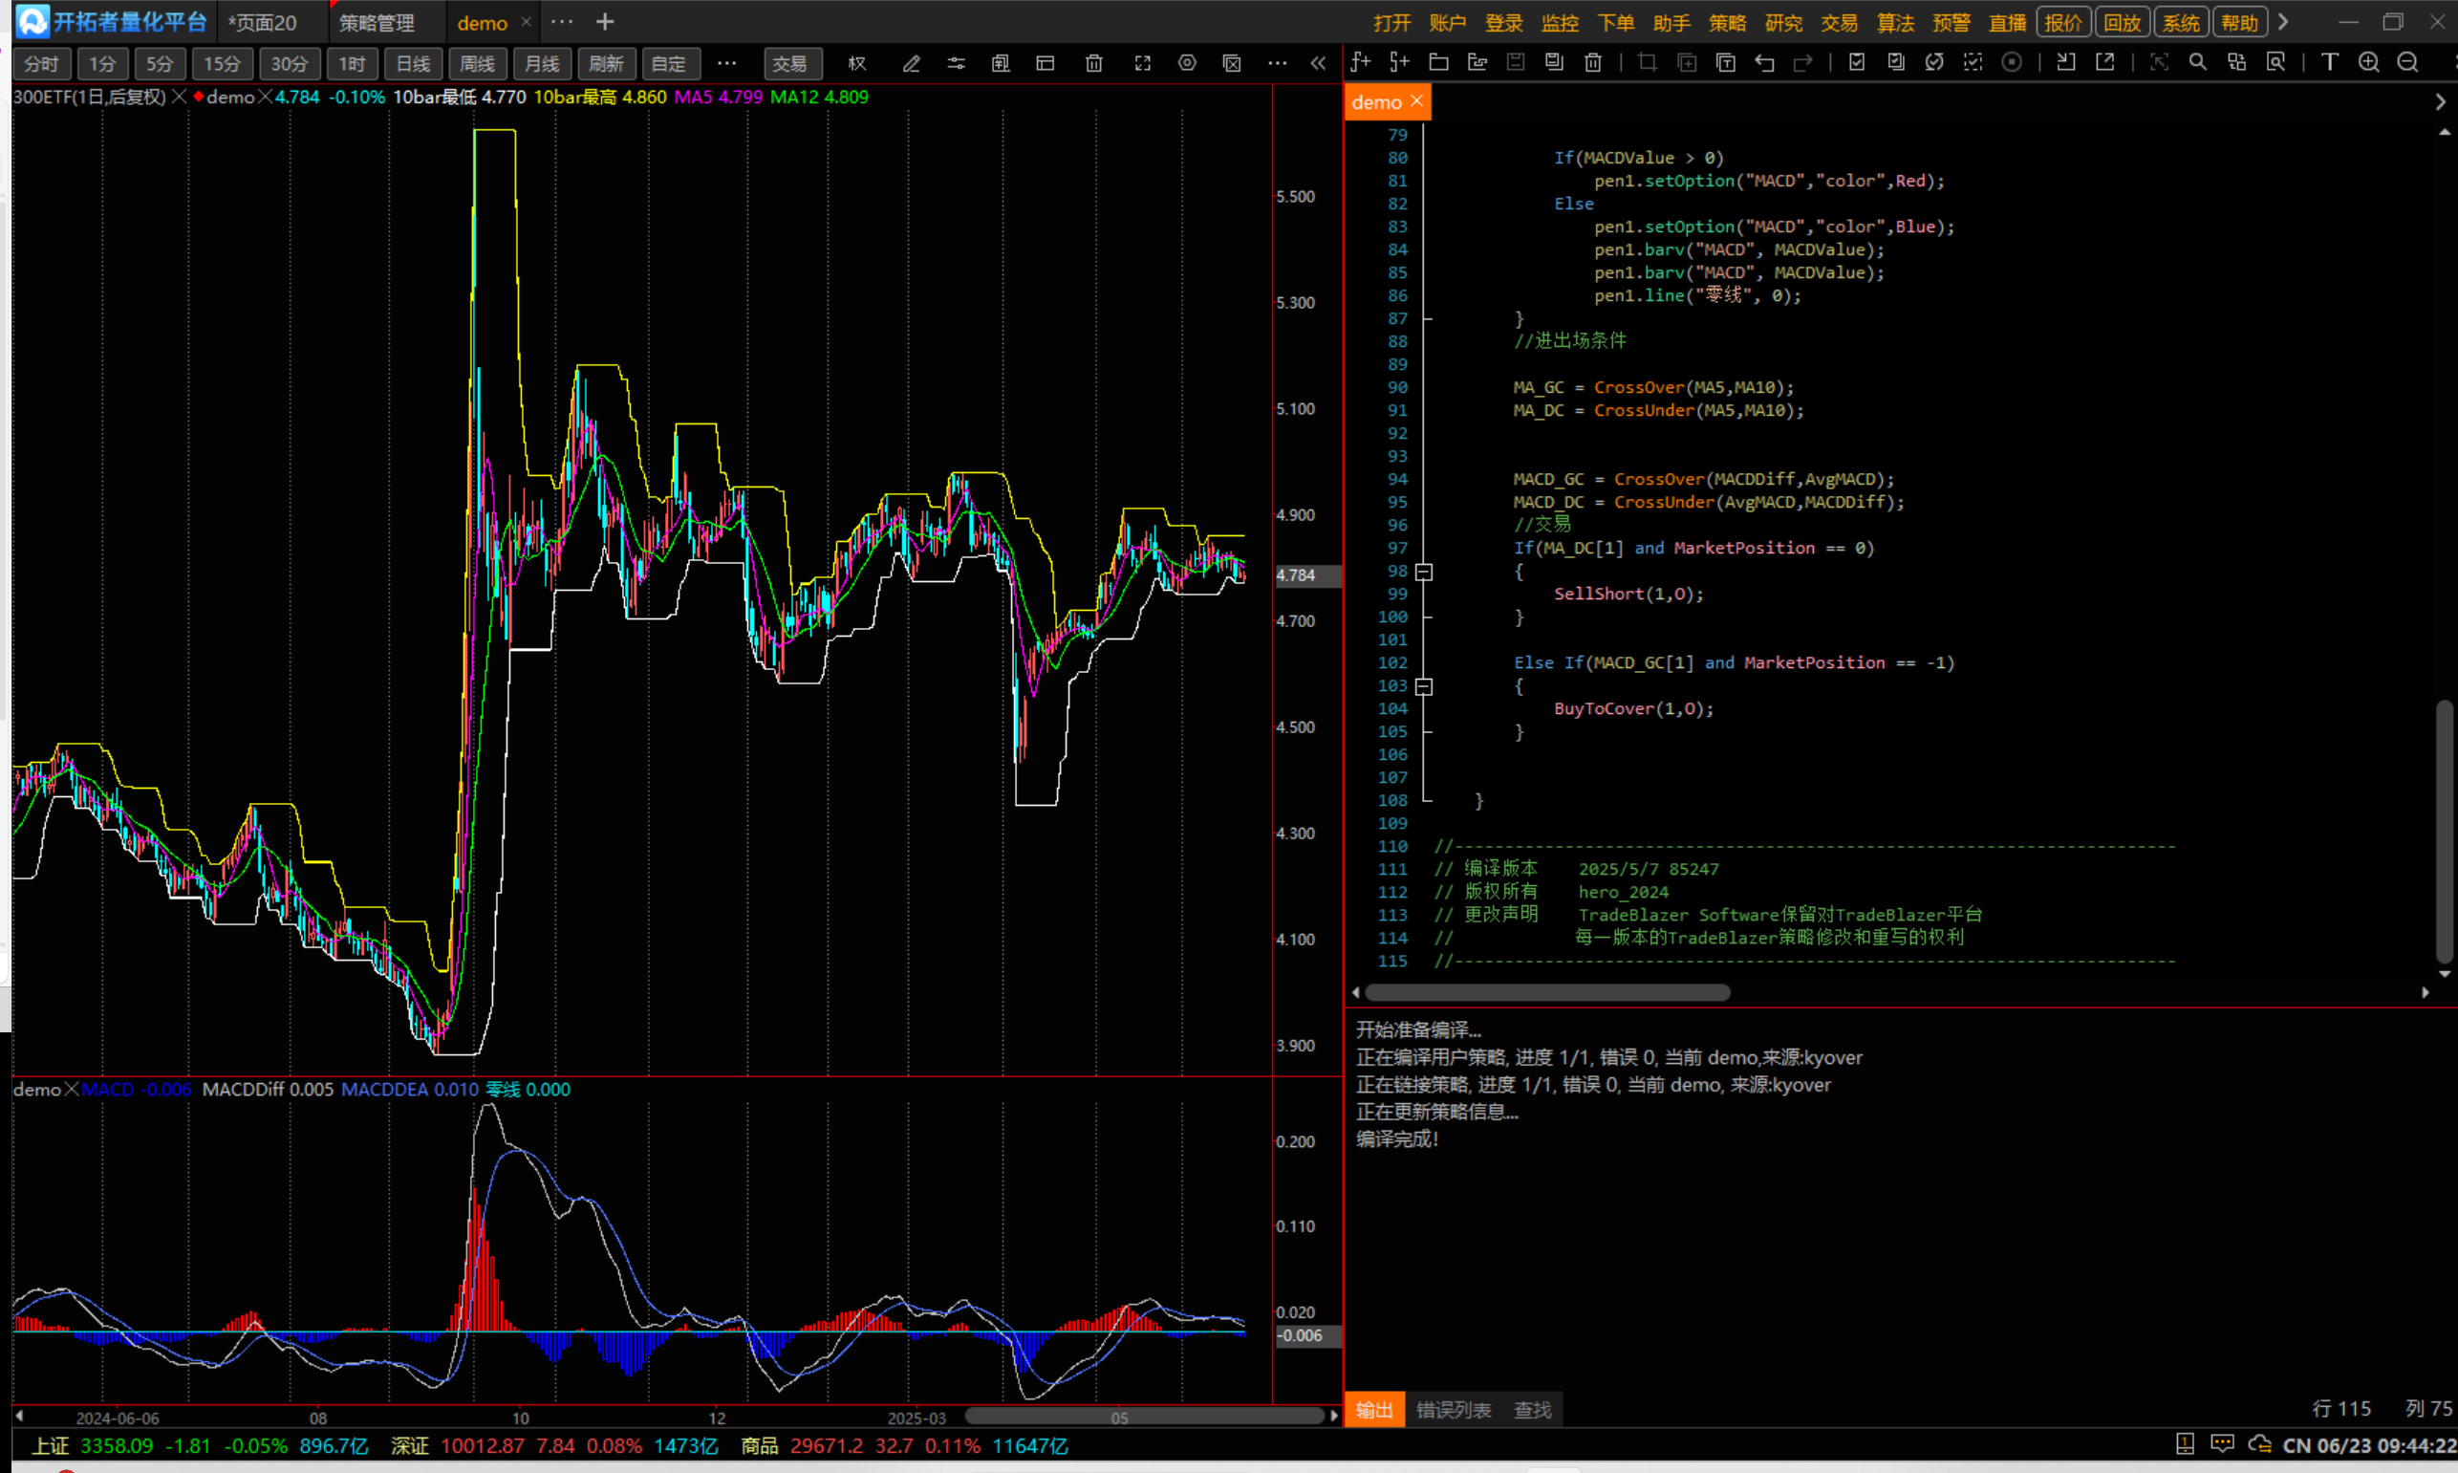Screen dimensions: 2458x1473
Task: Switch to 错误列表 tab
Action: [1453, 1410]
